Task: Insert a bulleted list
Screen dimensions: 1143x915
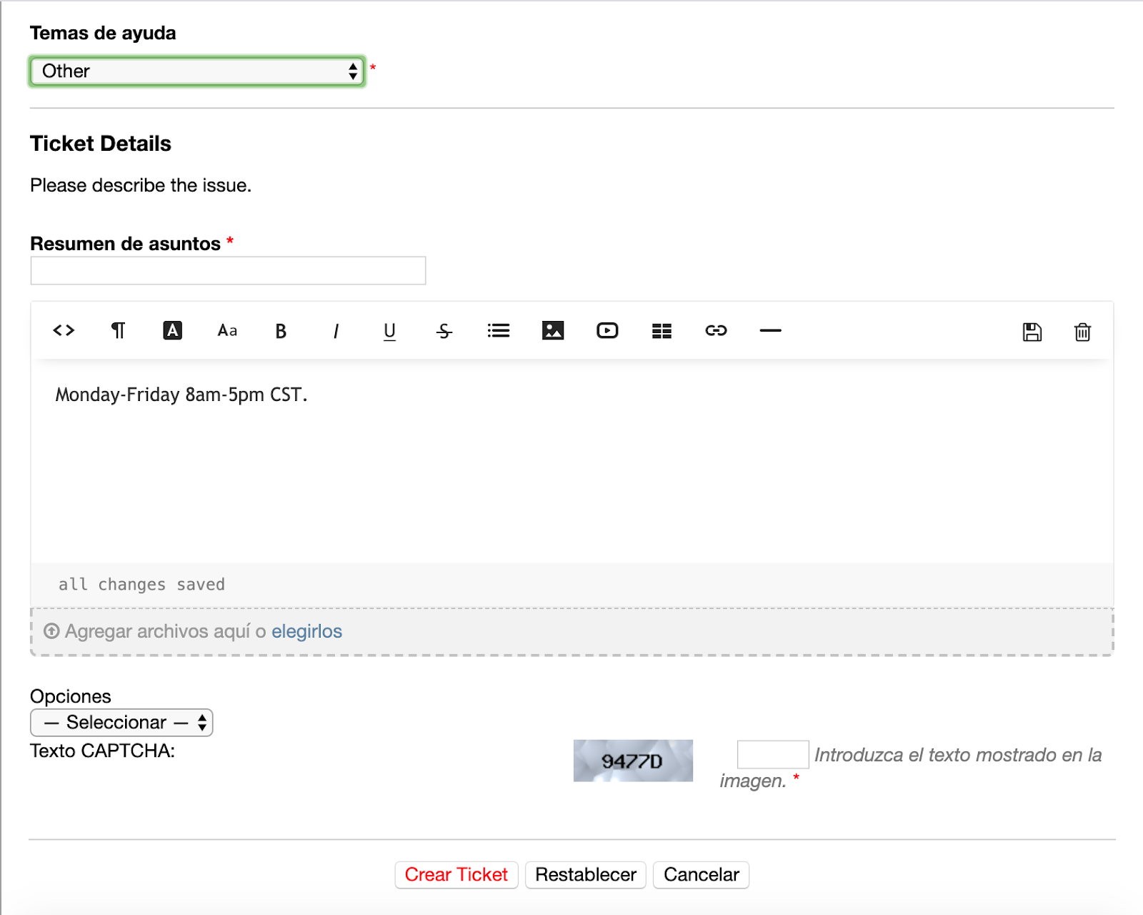Action: tap(499, 330)
